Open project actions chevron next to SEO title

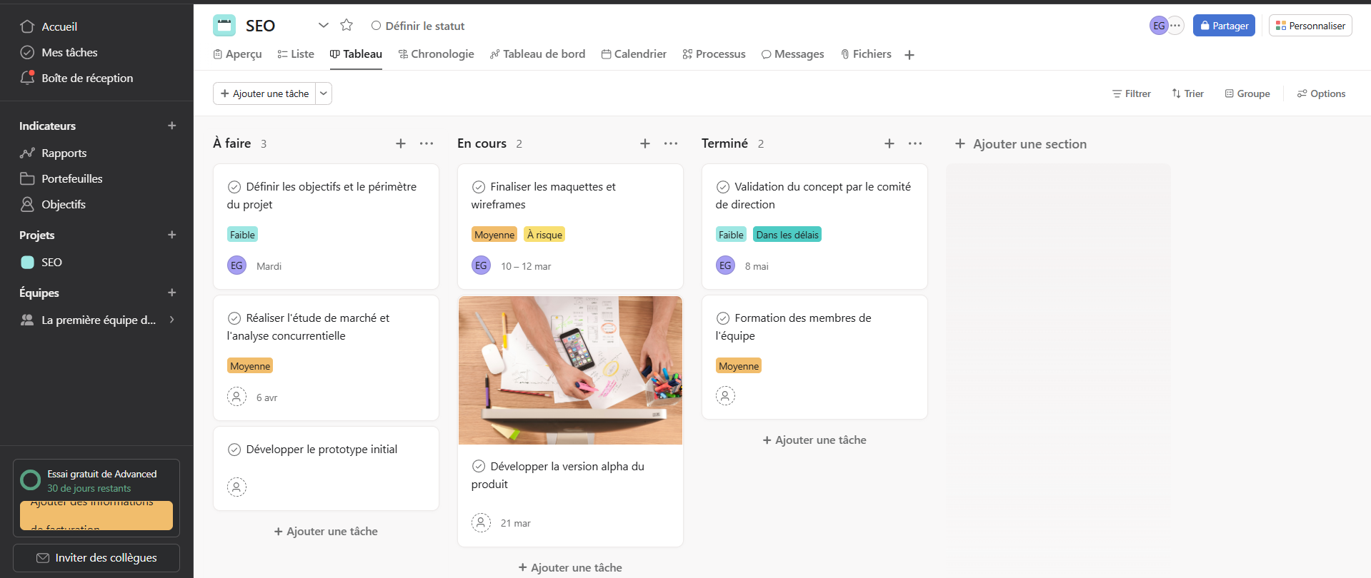click(324, 26)
